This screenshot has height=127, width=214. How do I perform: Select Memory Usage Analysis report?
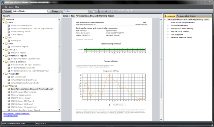point(21,95)
